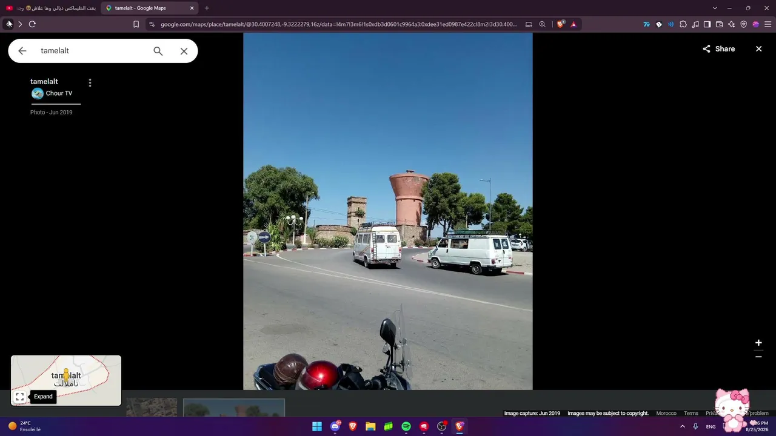Open the three-dot photo options menu
This screenshot has width=776, height=436.
(x=90, y=82)
